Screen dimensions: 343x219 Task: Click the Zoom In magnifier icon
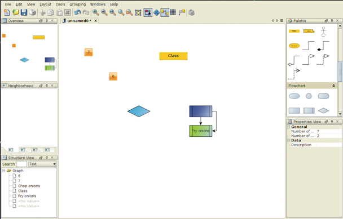pyautogui.click(x=95, y=12)
